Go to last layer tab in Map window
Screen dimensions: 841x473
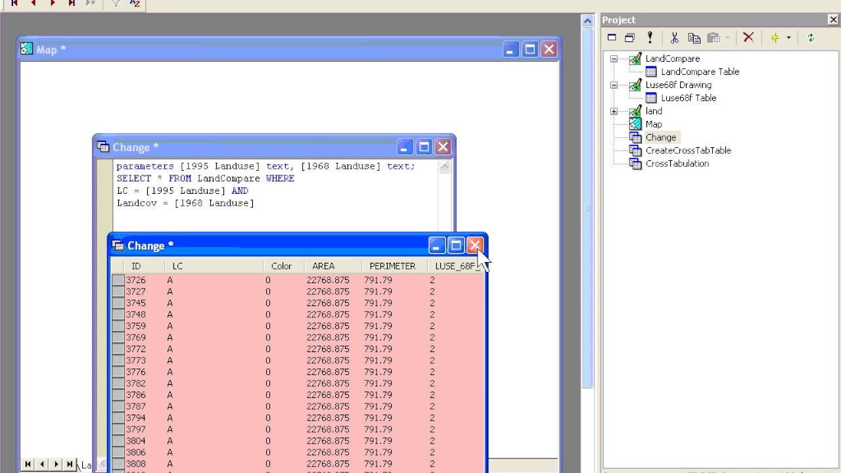(70, 464)
